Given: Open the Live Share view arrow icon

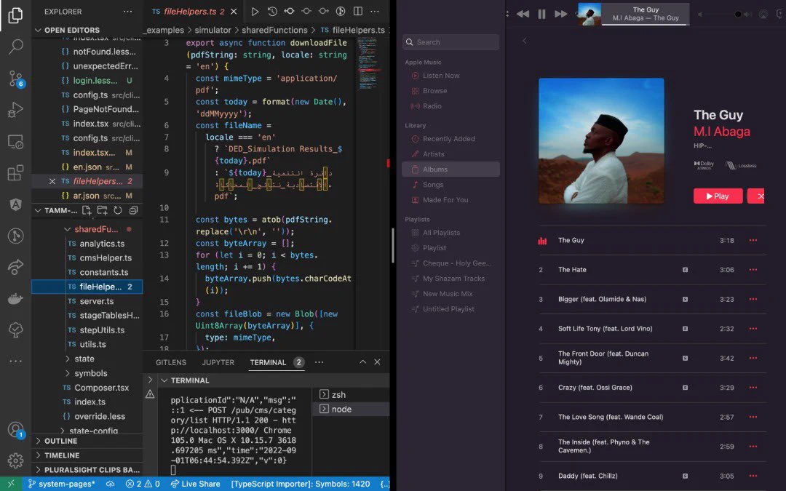Looking at the screenshot, I should pos(15,267).
